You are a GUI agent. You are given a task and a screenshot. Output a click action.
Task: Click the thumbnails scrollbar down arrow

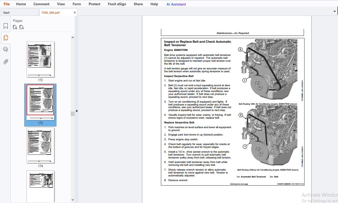(73, 200)
